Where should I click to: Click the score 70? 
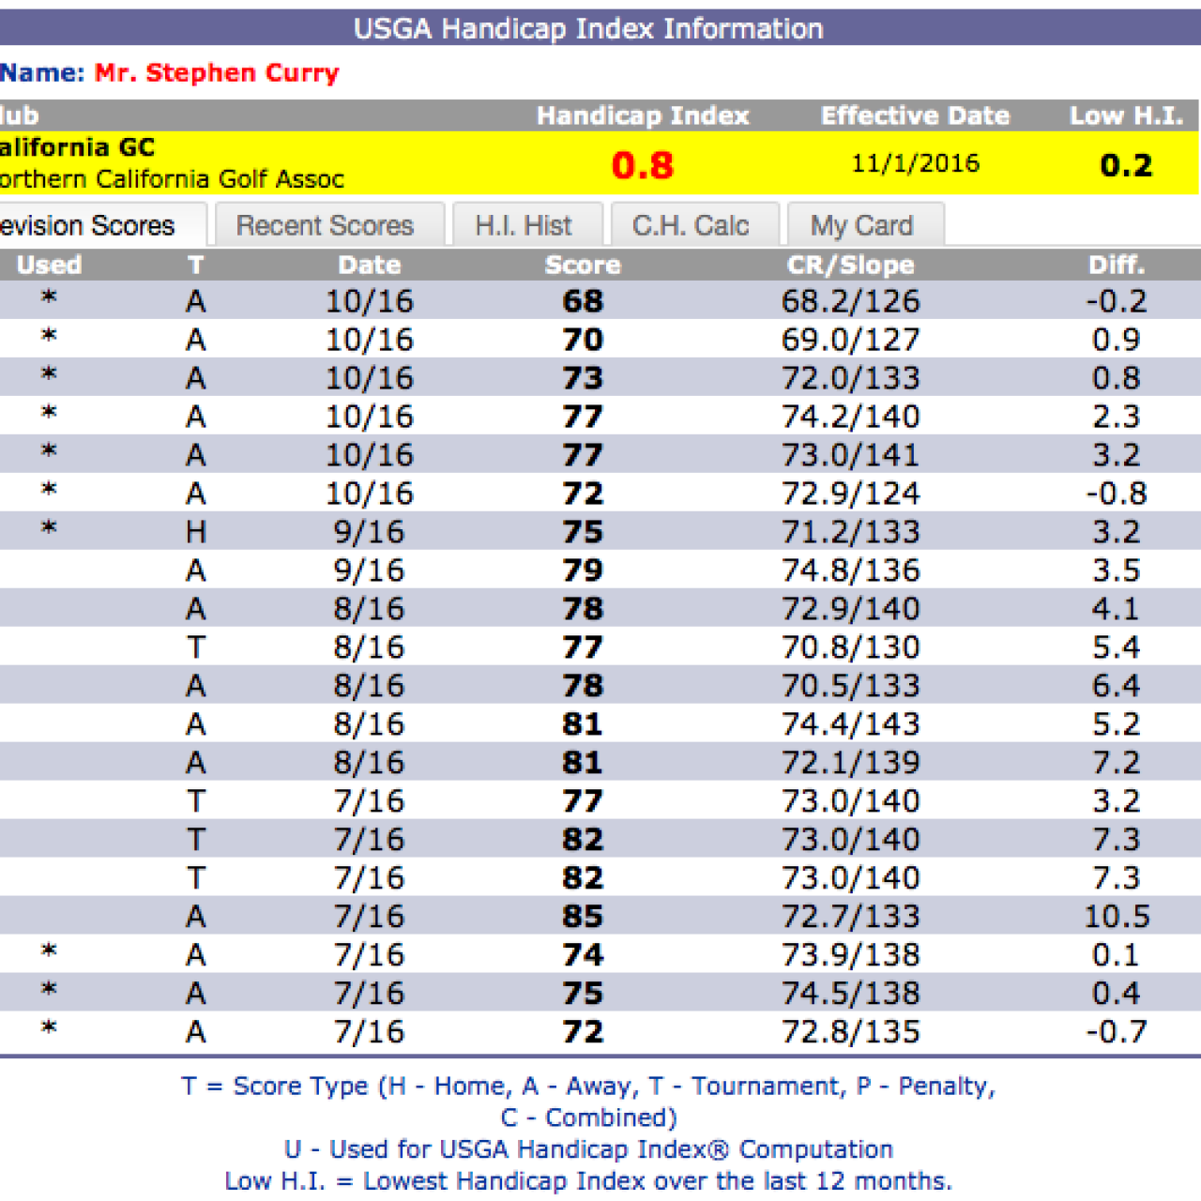[x=583, y=340]
